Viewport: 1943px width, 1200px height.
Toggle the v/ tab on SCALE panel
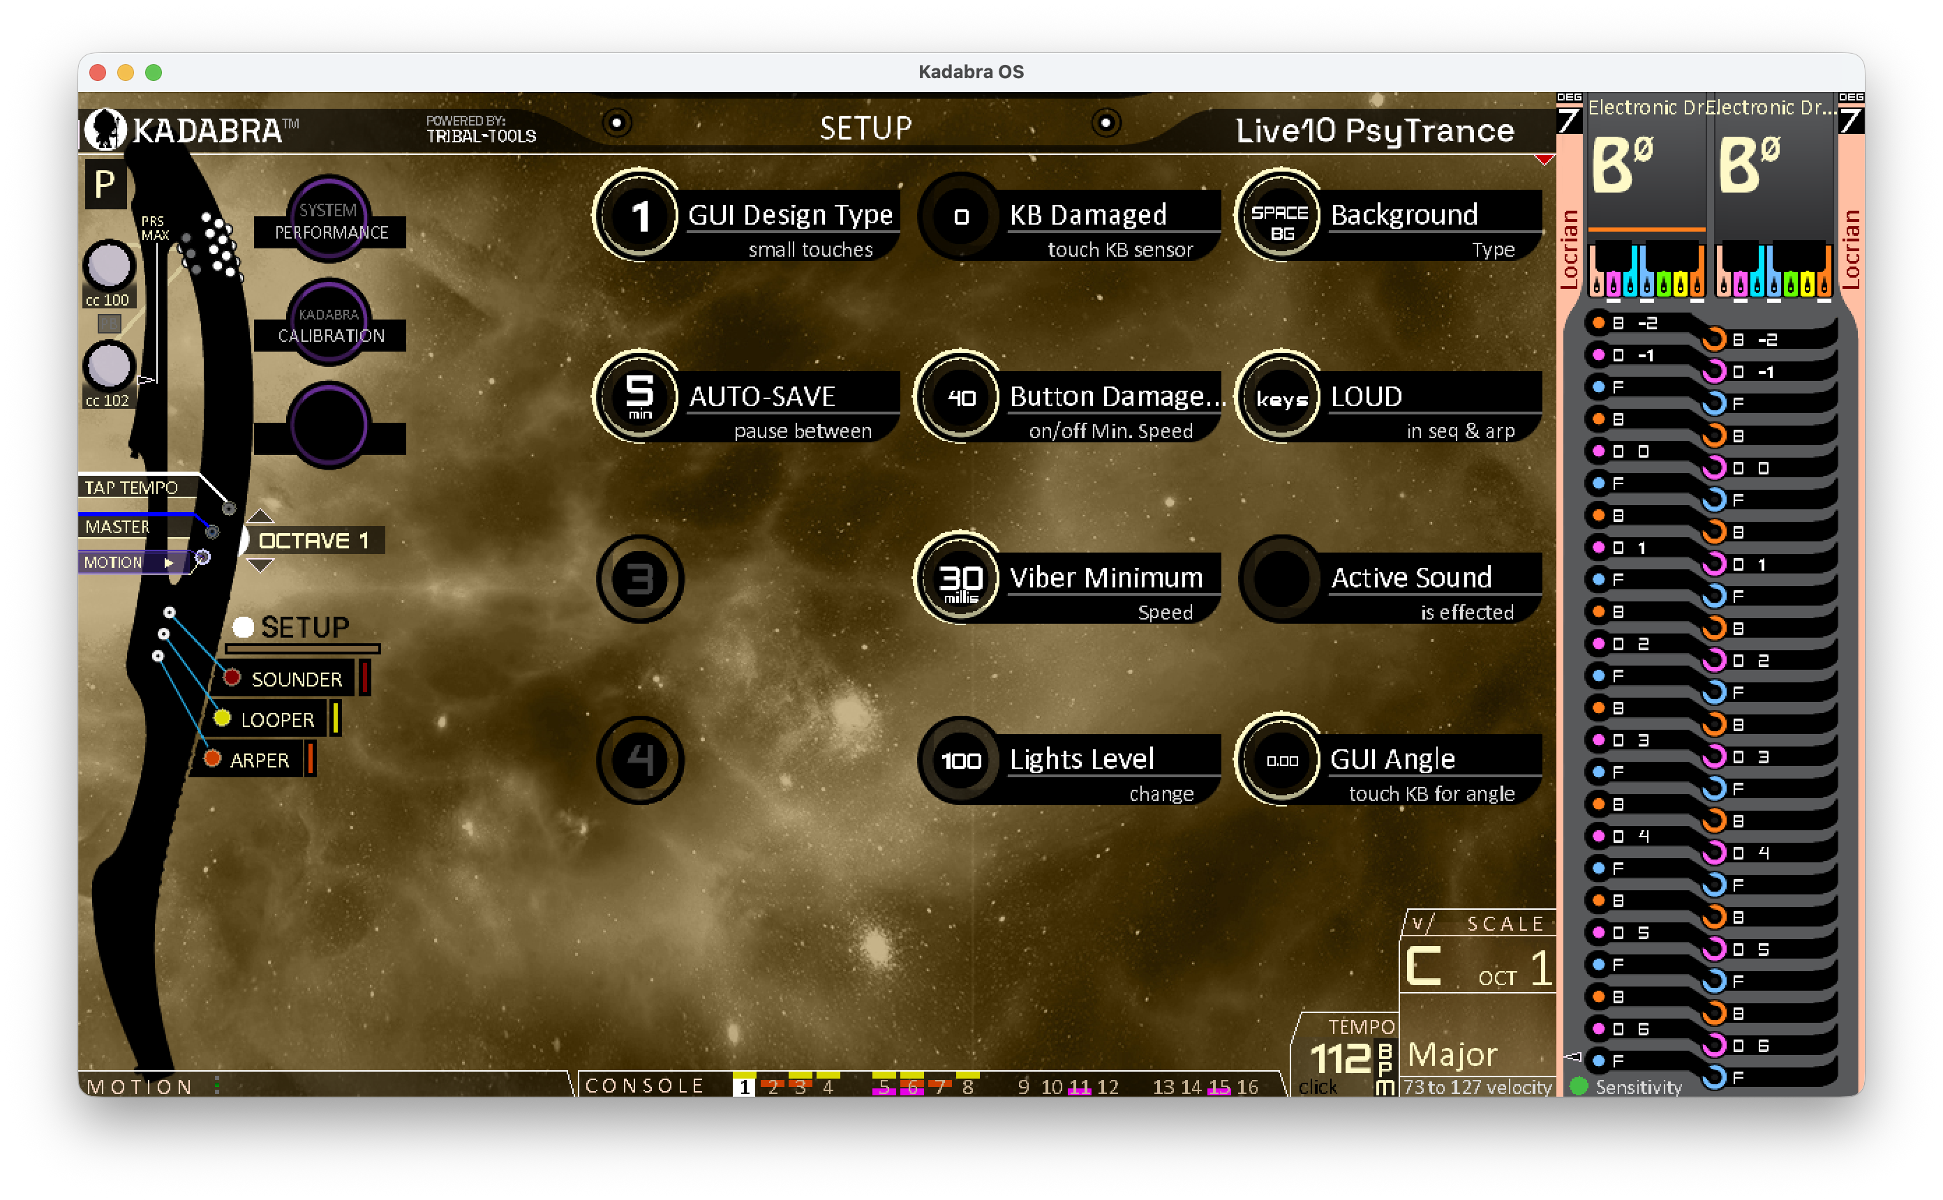point(1422,923)
